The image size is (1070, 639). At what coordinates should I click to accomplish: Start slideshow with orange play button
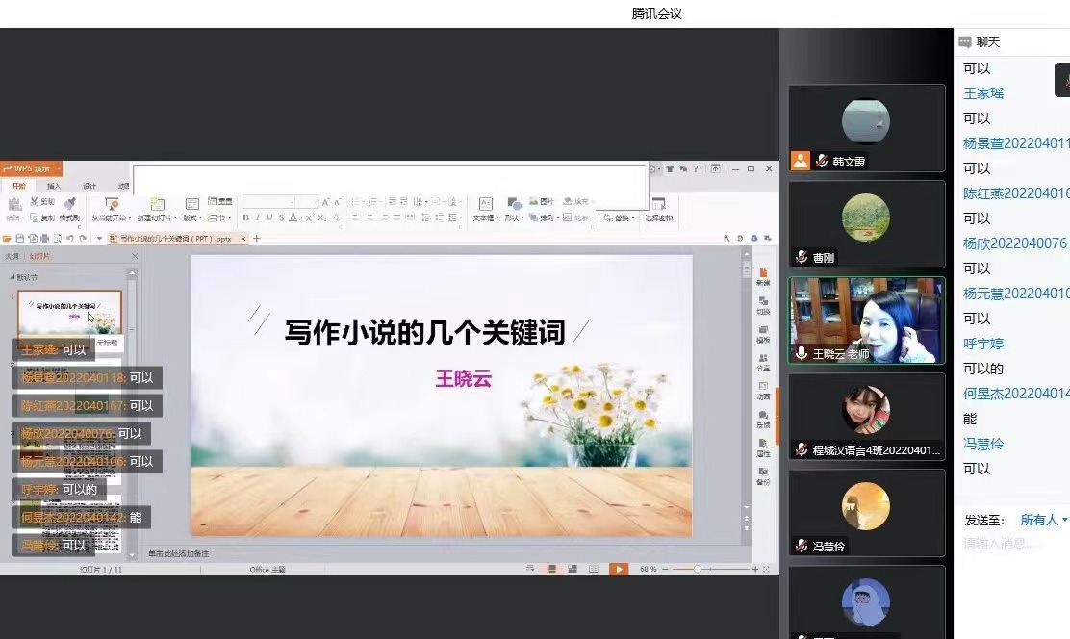click(x=619, y=569)
